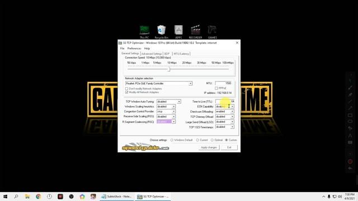This screenshot has width=358, height=201.
Task: Open the This PC desktop icon
Action: click(x=144, y=32)
